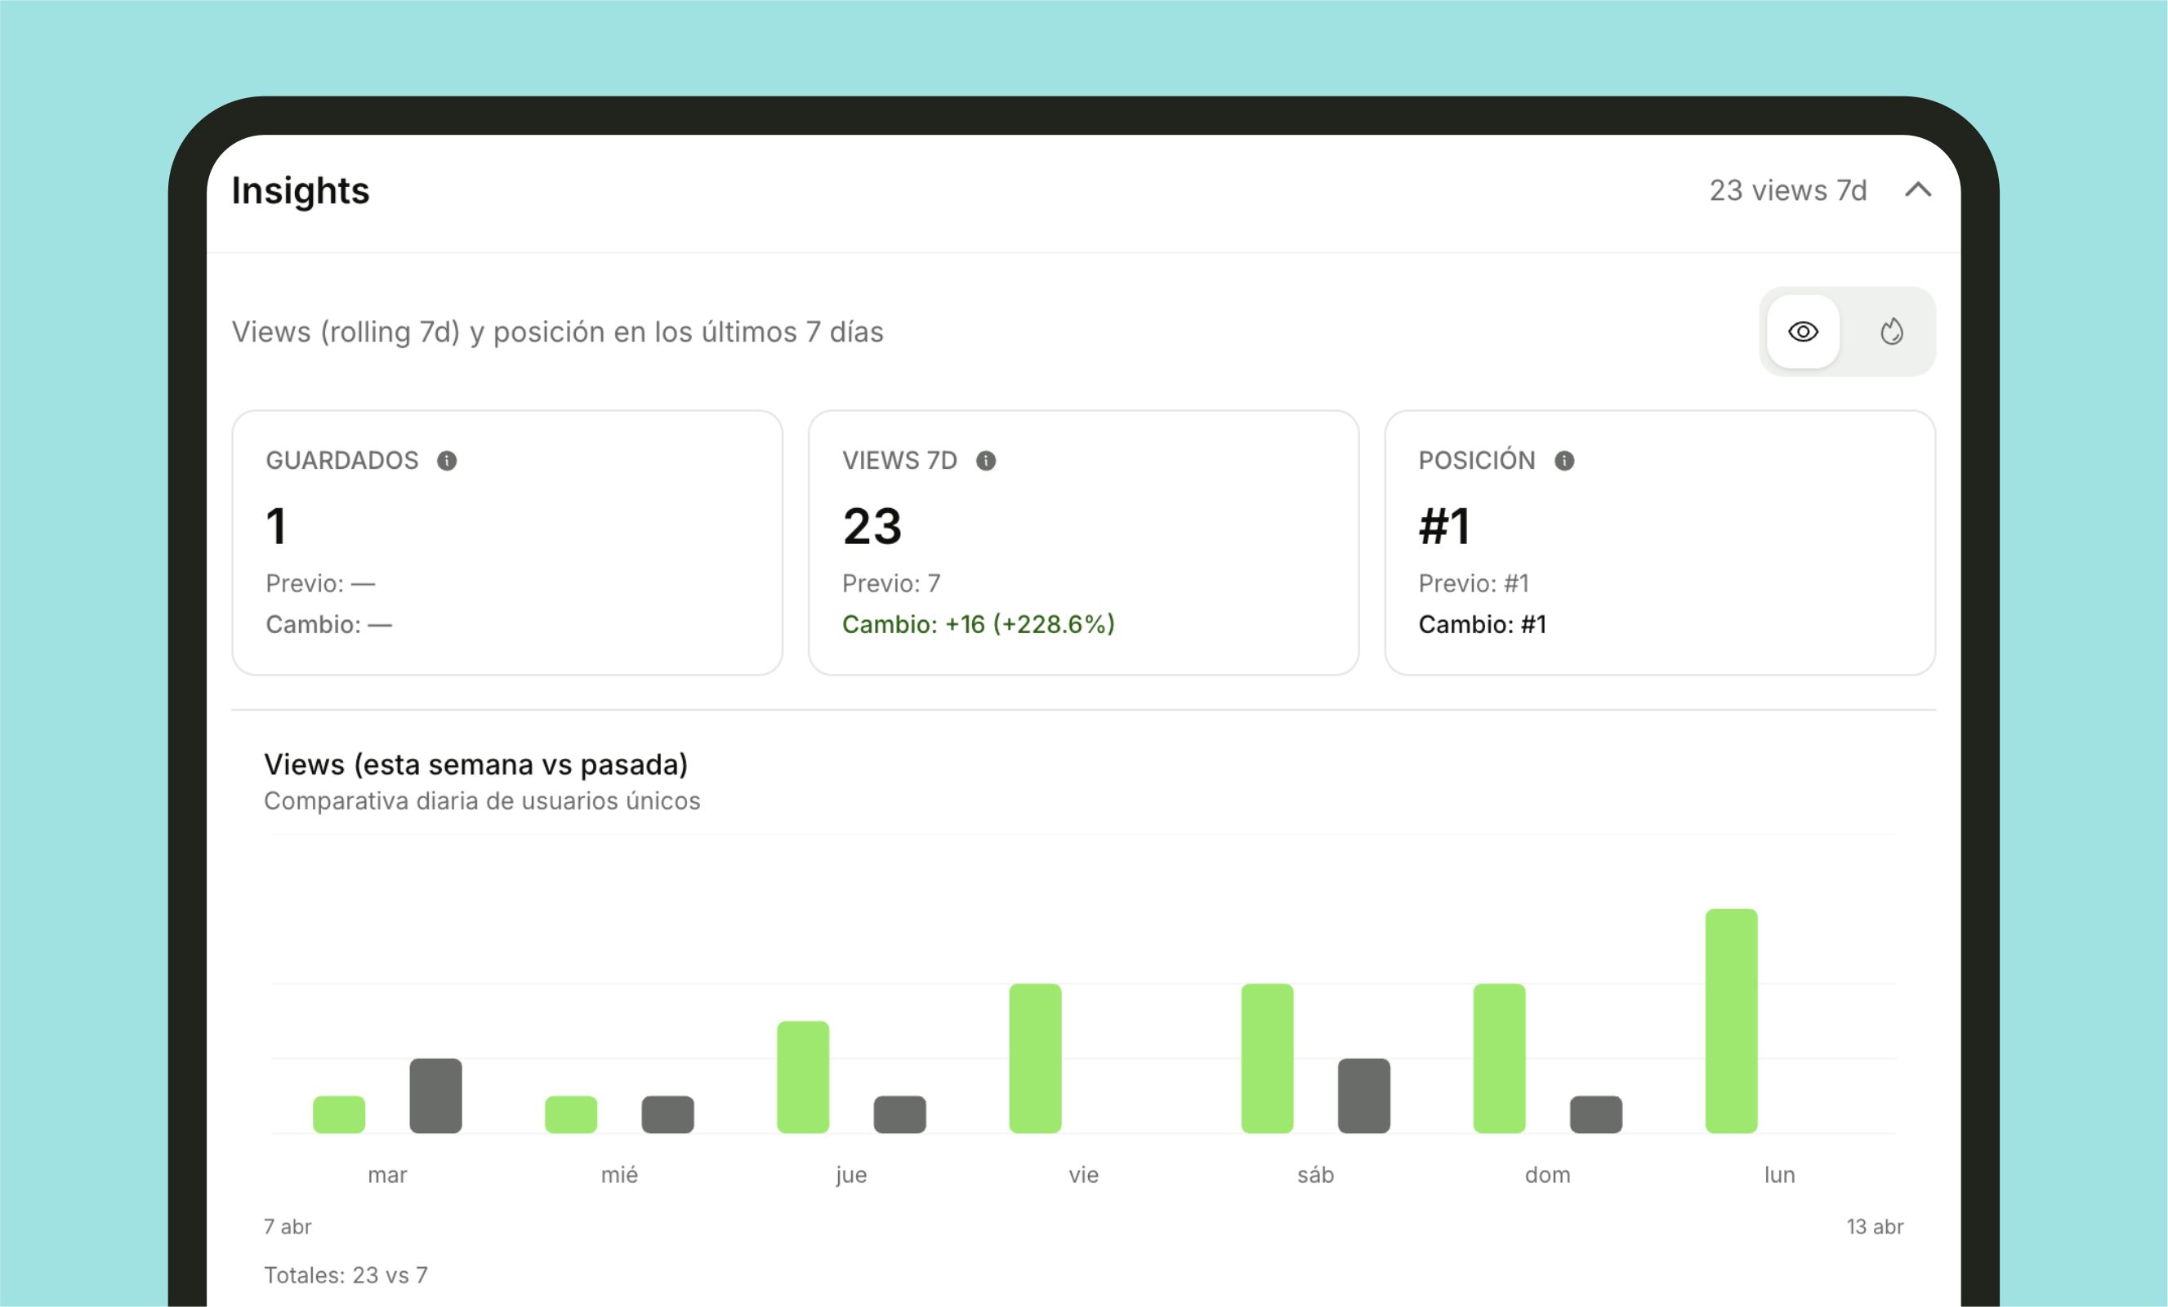Open info icon next to POSICIÓN

pyautogui.click(x=1564, y=461)
